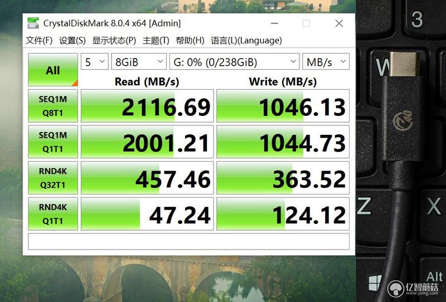Click the Write (MB/s) column header
Viewport: 446px width, 302px height.
pos(283,82)
